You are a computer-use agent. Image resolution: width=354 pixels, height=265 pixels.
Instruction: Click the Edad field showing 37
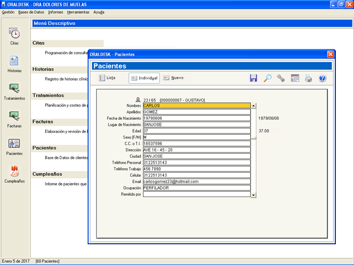[x=196, y=131]
